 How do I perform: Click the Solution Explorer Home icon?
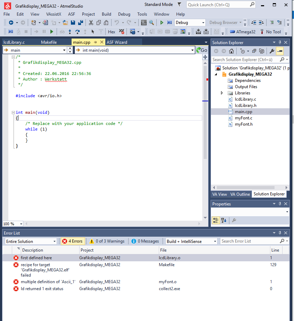pyautogui.click(x=231, y=51)
